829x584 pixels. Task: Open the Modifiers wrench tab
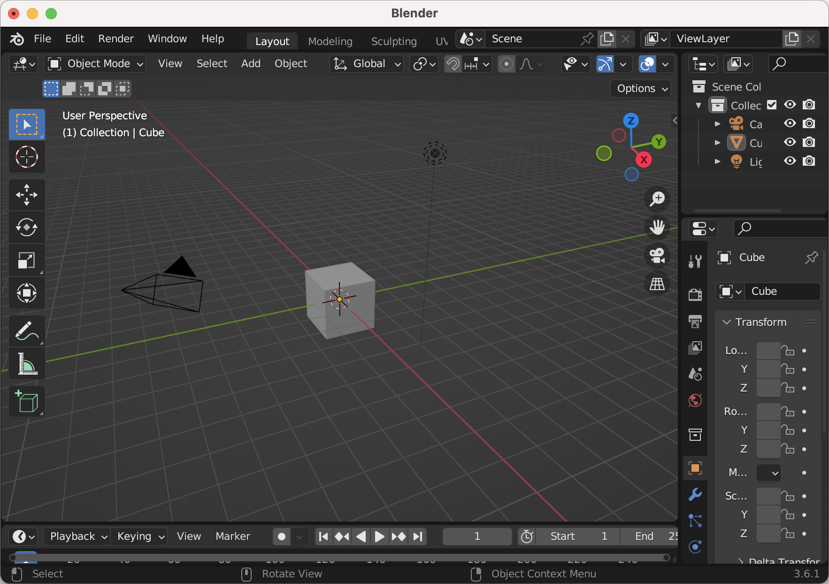[x=695, y=494]
